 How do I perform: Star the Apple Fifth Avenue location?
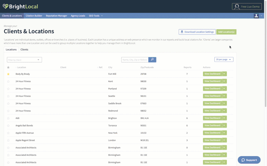[8, 133]
